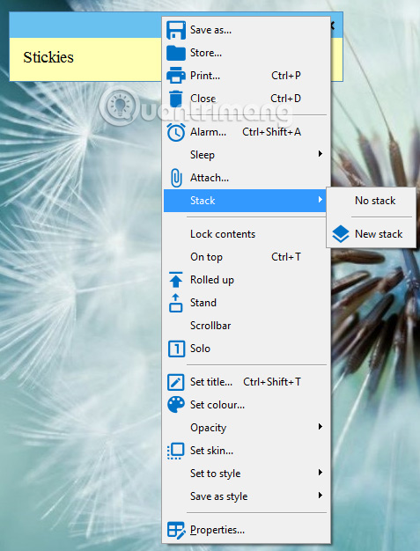Click the Stickies note text area
420x551 pixels.
tap(85, 59)
